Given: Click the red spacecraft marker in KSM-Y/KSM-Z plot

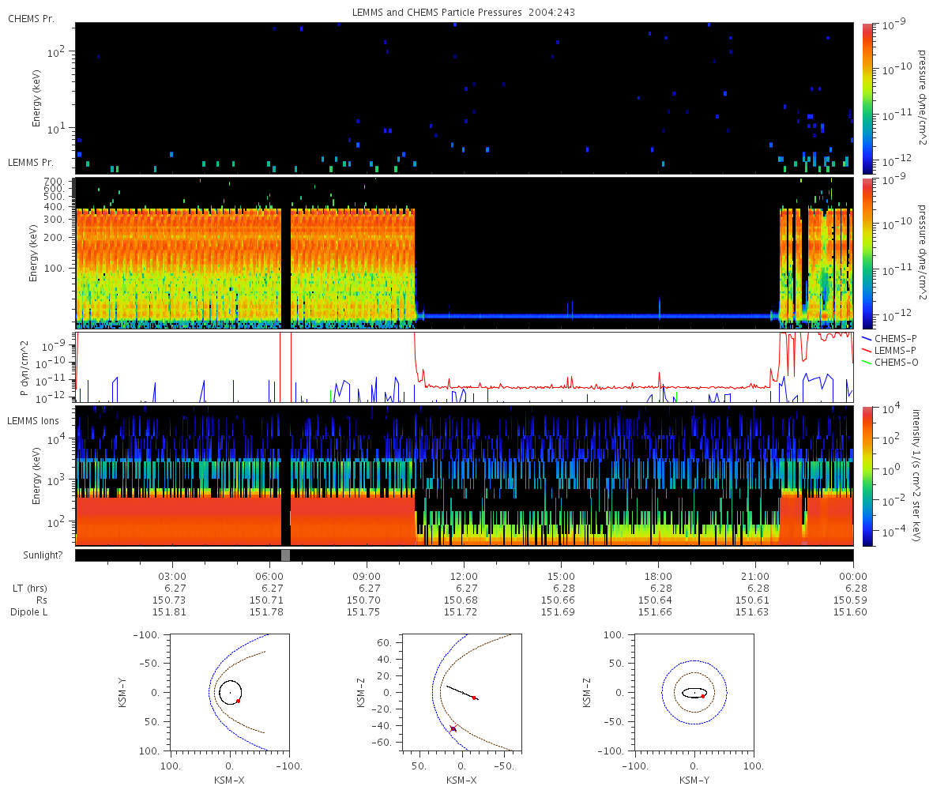Looking at the screenshot, I should [703, 696].
